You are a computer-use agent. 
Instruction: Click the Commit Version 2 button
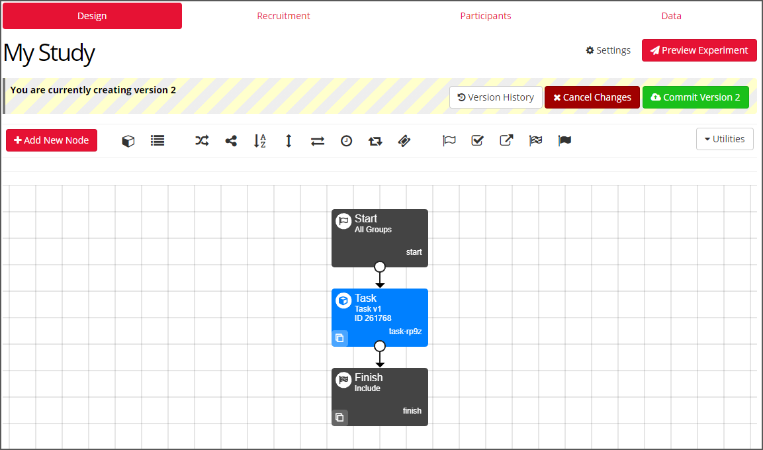tap(696, 97)
